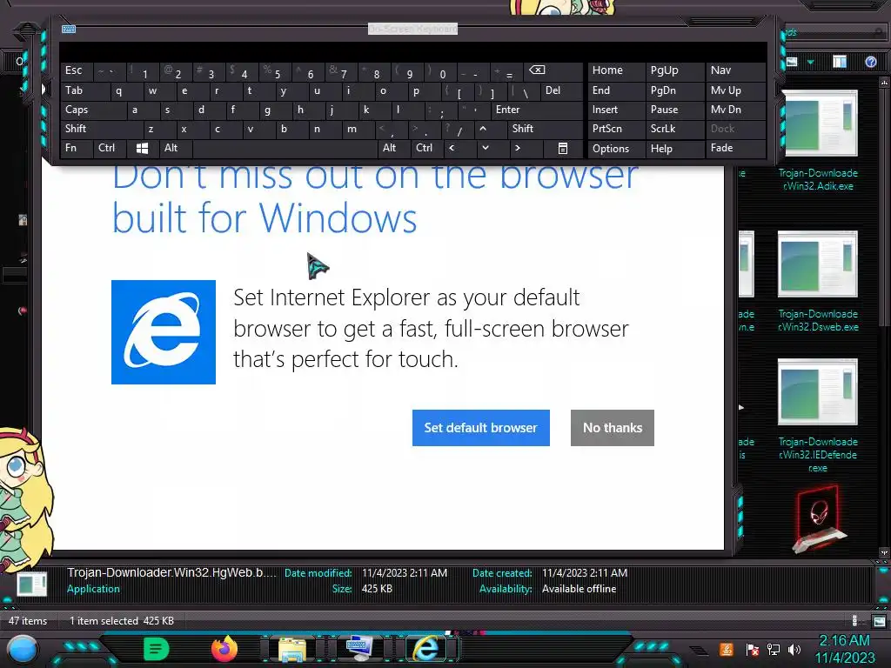Click the context menu key icon

click(563, 148)
